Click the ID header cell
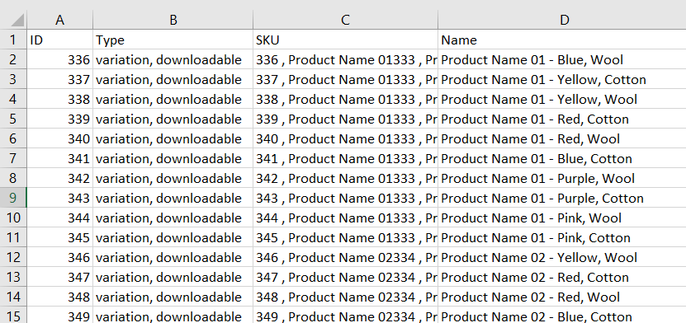The width and height of the screenshot is (686, 323). coord(60,40)
